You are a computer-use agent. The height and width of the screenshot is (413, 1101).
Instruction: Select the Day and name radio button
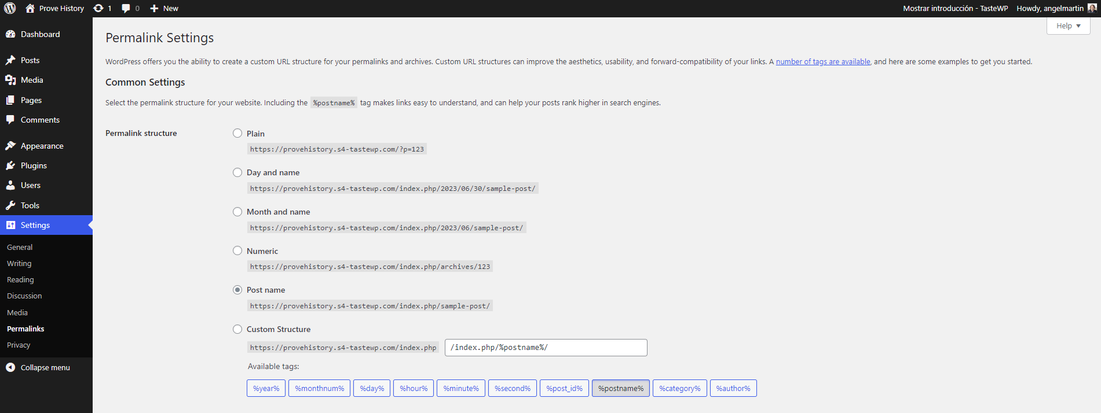tap(237, 172)
